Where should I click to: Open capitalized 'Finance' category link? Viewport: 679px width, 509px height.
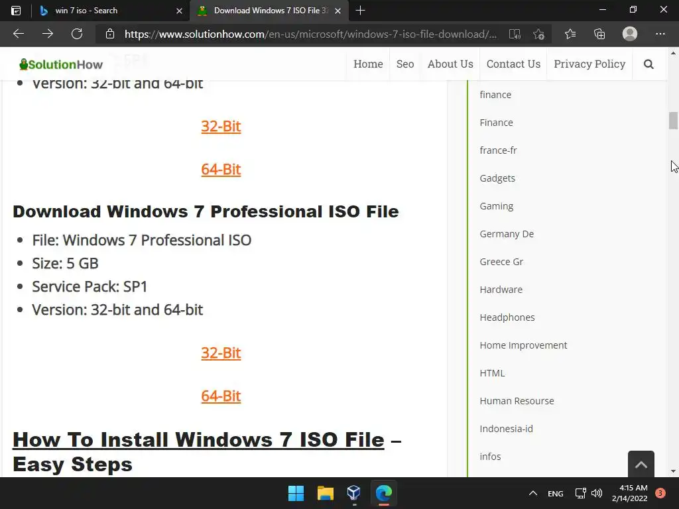point(496,123)
